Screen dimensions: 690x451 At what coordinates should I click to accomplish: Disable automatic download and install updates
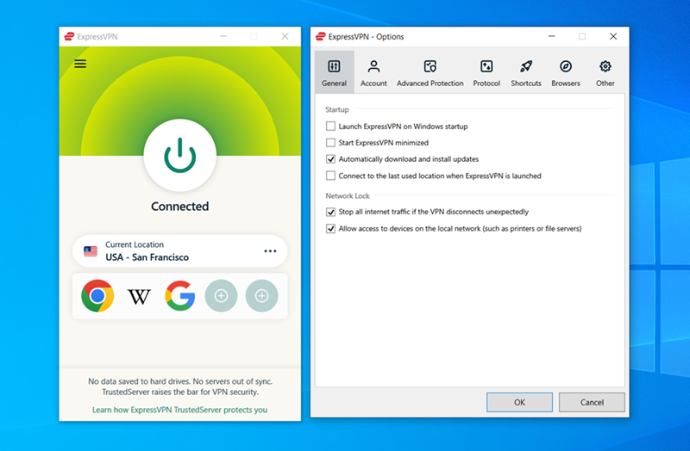(x=330, y=159)
